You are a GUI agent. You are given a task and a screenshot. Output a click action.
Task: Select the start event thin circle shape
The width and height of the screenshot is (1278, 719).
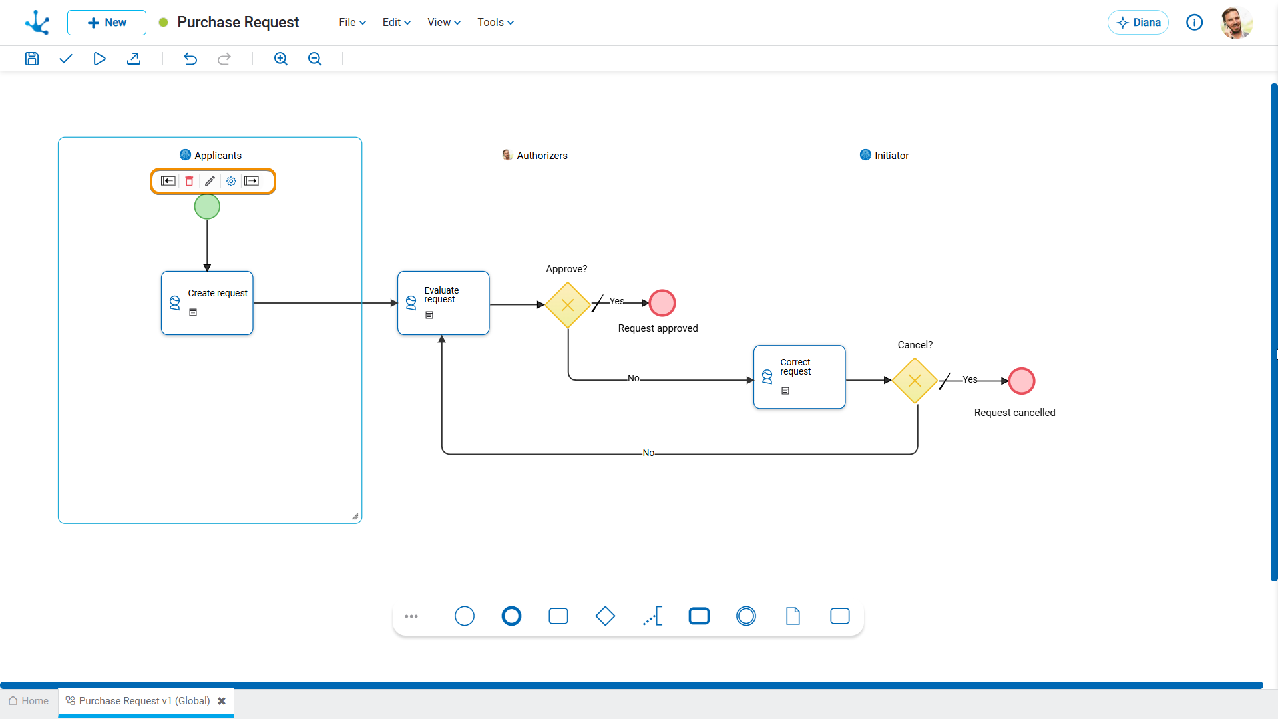[x=465, y=616]
